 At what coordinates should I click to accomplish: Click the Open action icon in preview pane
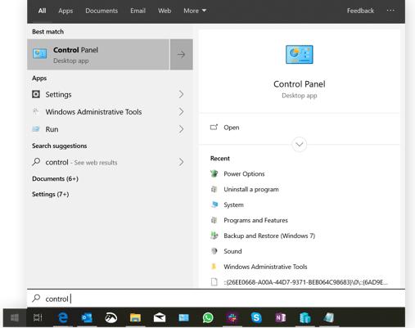[x=214, y=128]
